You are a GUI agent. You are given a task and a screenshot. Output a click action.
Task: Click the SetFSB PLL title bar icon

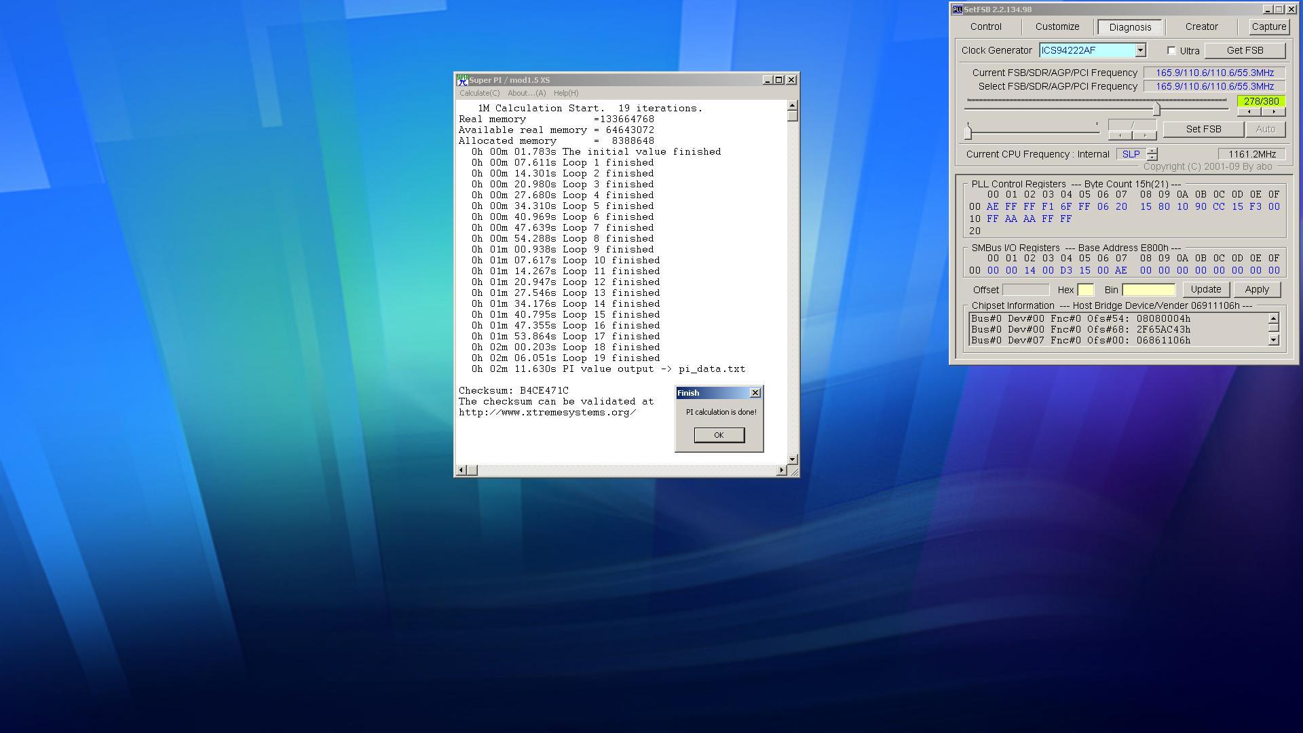(x=957, y=10)
